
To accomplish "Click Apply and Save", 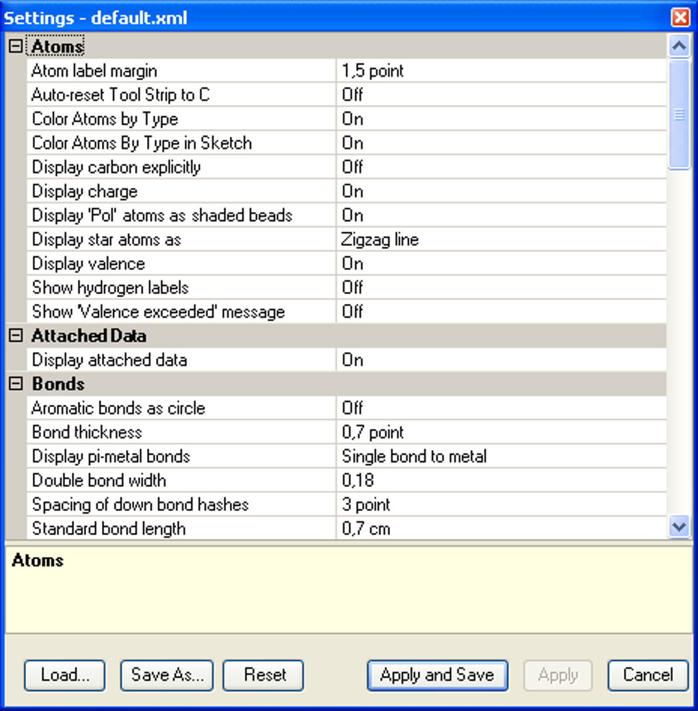I will click(437, 675).
